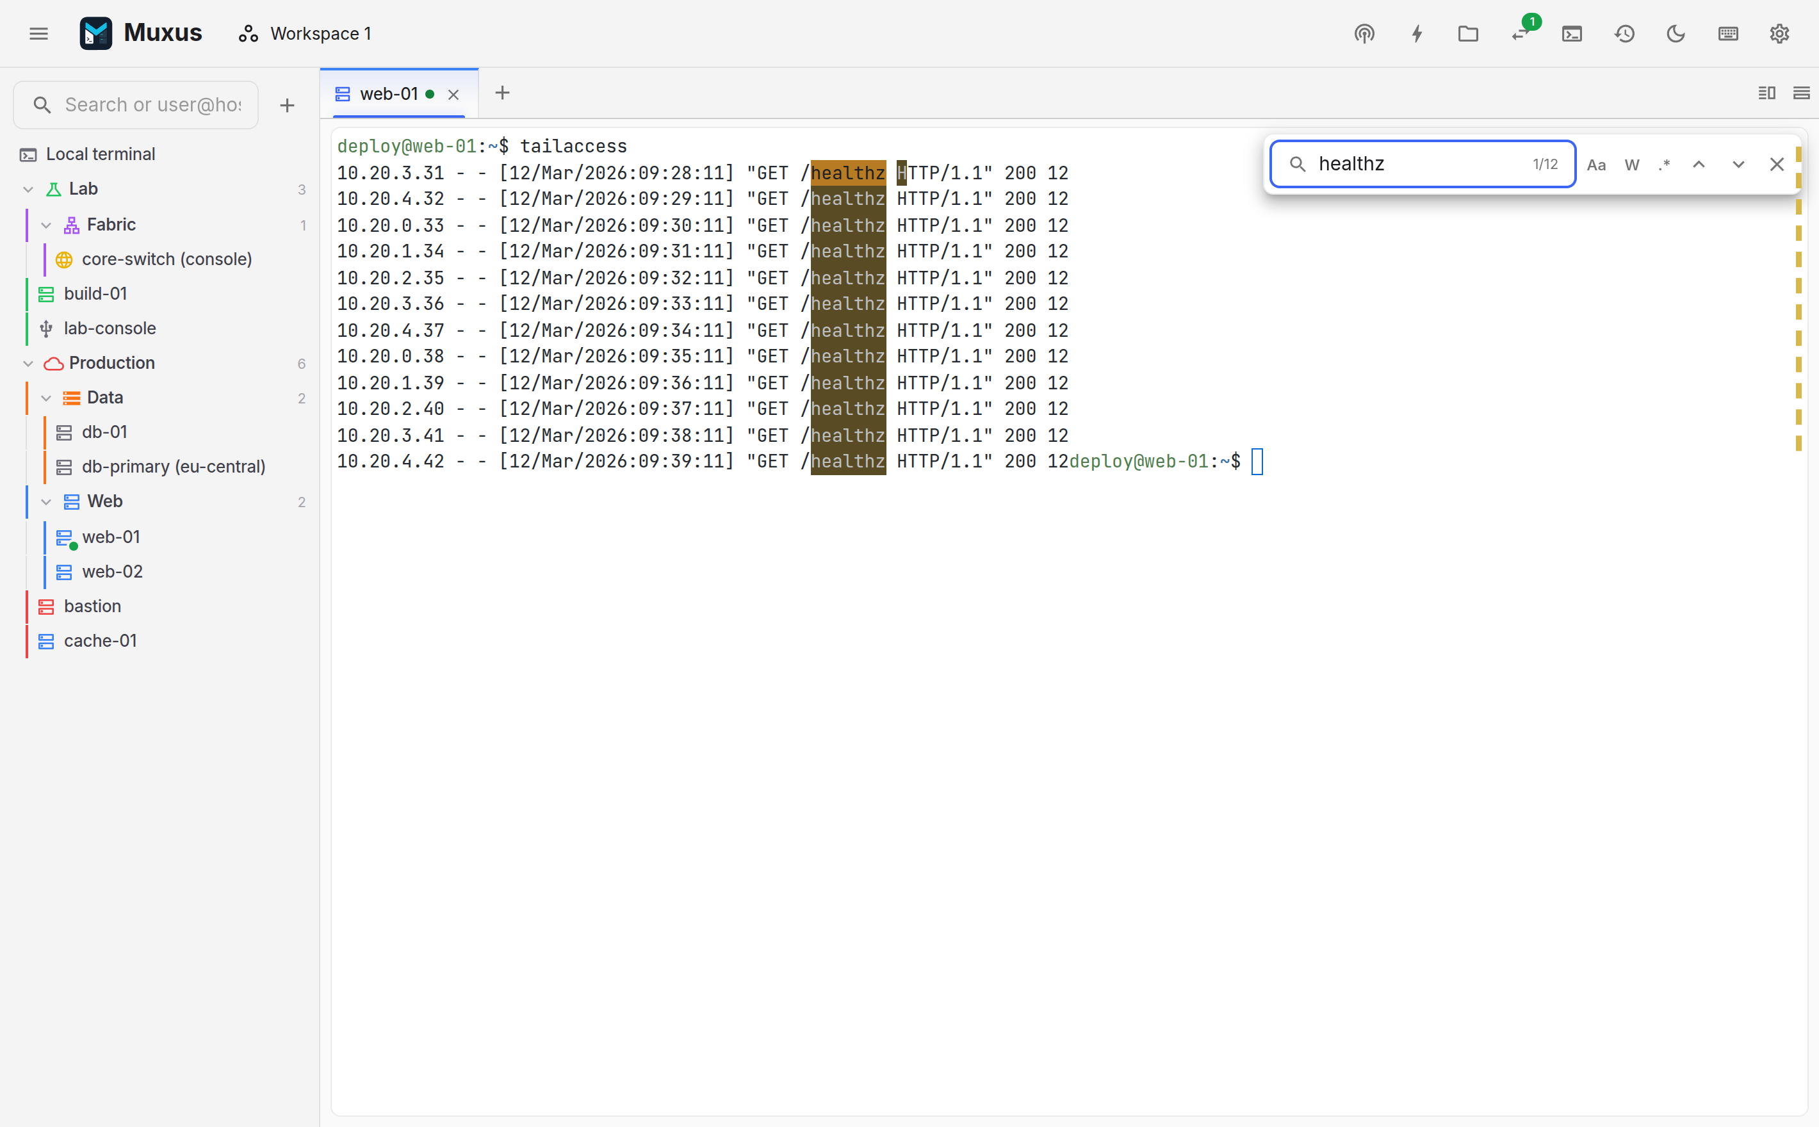Open the file browser folder icon
Image resolution: width=1819 pixels, height=1127 pixels.
click(x=1468, y=33)
